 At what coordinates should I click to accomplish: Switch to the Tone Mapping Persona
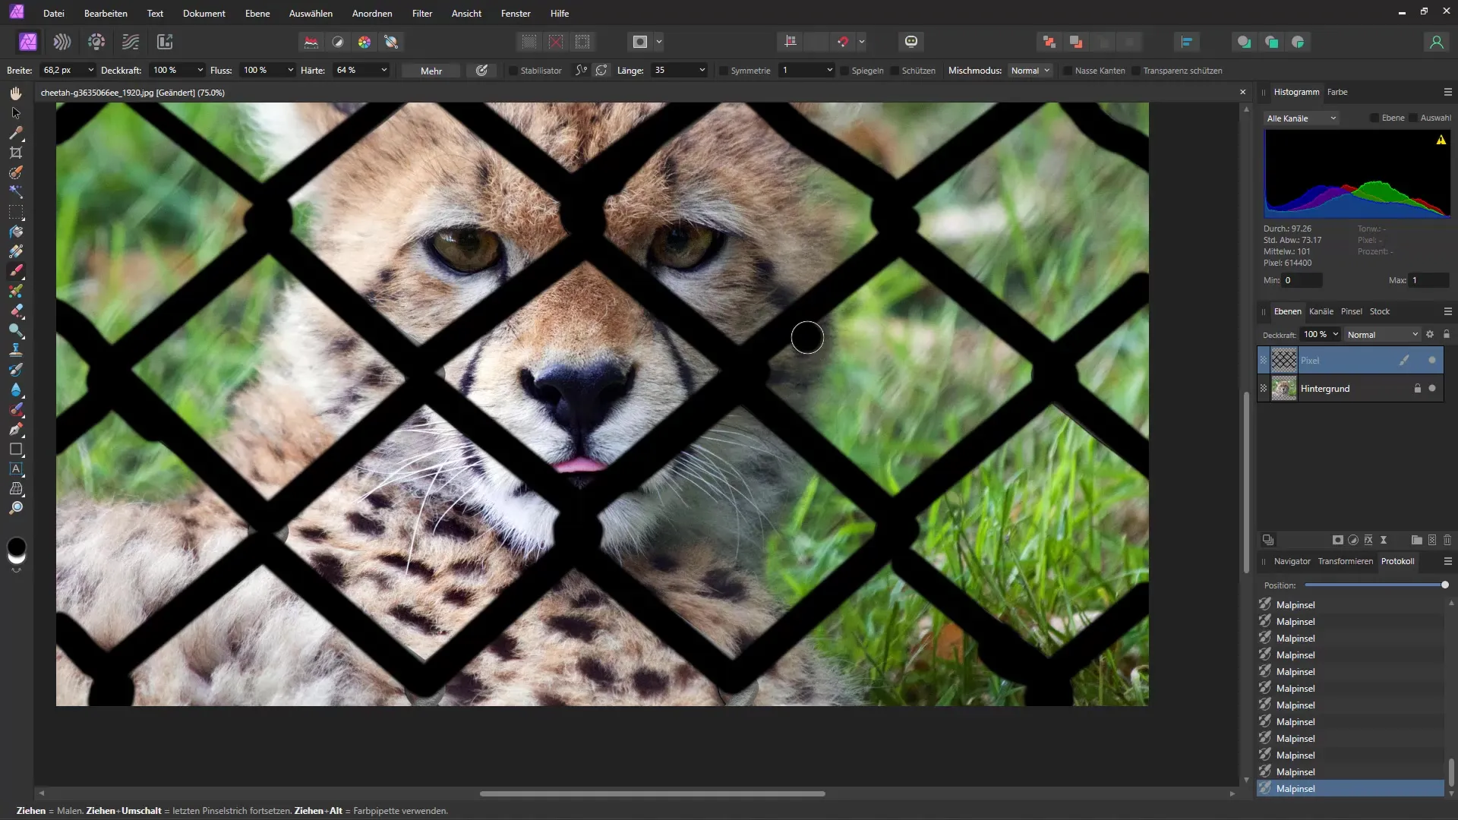tap(131, 42)
